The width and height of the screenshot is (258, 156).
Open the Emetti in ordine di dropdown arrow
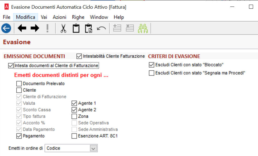pyautogui.click(x=94, y=148)
